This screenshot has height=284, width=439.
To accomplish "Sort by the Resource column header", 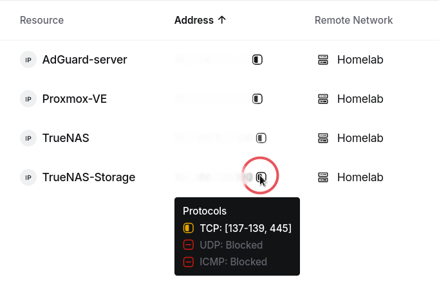I will [x=42, y=20].
